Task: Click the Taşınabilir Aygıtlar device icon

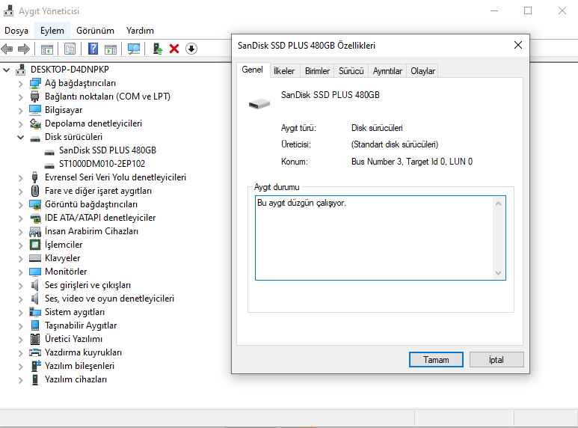Action: pos(35,325)
